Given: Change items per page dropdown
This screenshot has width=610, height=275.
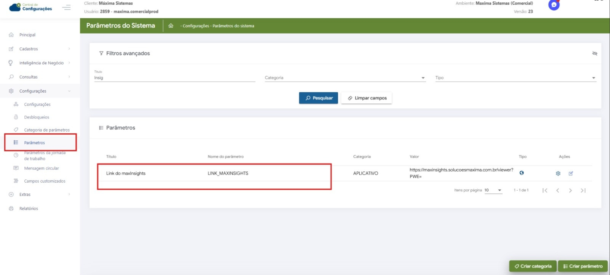Looking at the screenshot, I should pos(493,190).
